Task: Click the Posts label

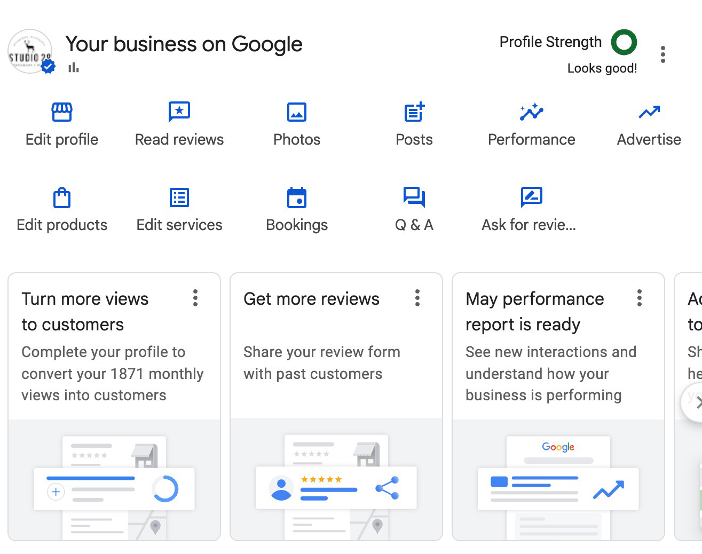Action: [x=414, y=139]
